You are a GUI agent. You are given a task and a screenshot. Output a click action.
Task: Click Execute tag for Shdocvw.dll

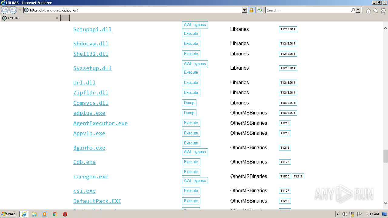click(x=191, y=44)
